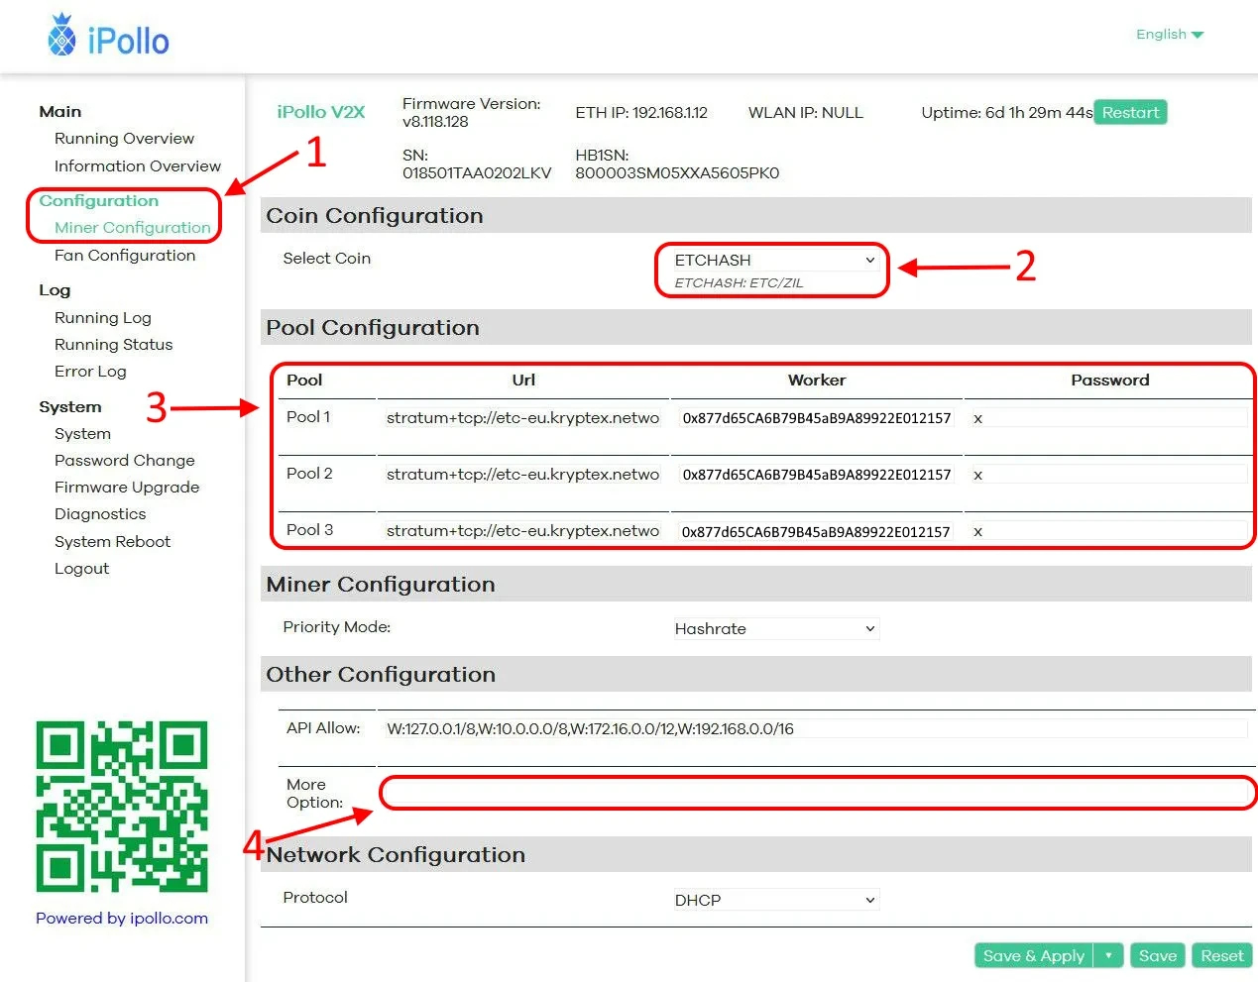The width and height of the screenshot is (1258, 982).
Task: Focus the More Option text field
Action: [816, 793]
